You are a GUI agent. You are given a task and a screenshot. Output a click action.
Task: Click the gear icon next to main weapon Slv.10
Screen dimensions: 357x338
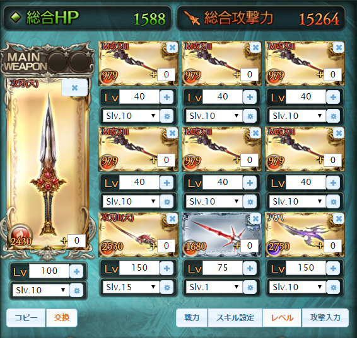coord(76,290)
